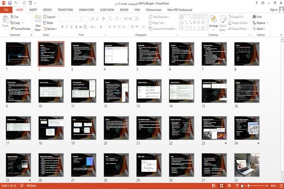Switch to the DESIGN tab

click(47, 10)
